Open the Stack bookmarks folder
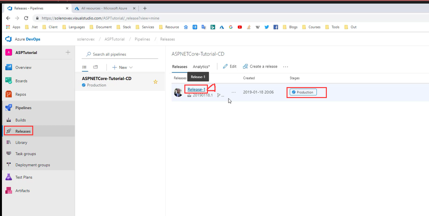The width and height of the screenshot is (429, 216). pos(124,27)
